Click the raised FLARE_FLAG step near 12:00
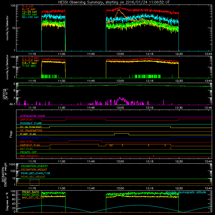Viewport: 215px width, 215px height. [x=121, y=134]
